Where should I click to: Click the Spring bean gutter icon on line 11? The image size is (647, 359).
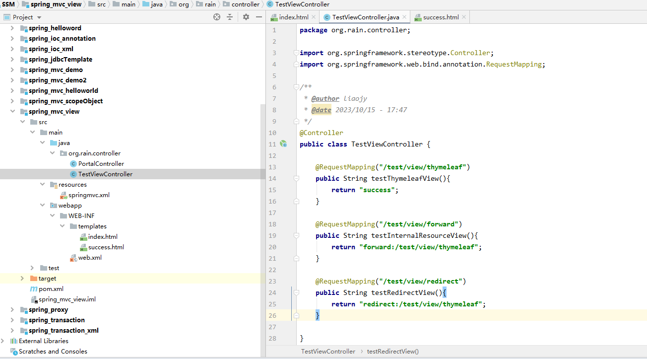click(283, 144)
